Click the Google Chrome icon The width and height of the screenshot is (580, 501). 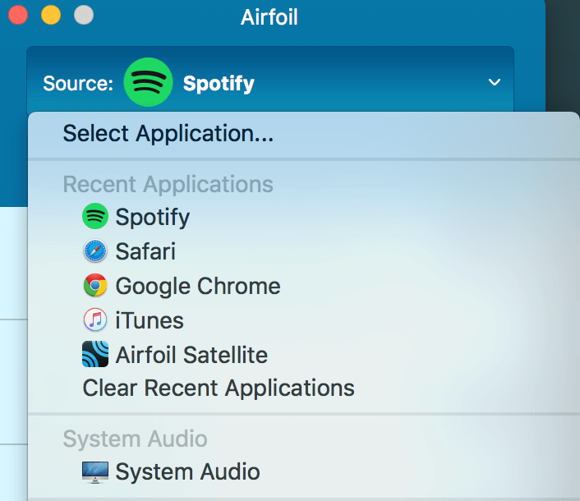pyautogui.click(x=95, y=286)
